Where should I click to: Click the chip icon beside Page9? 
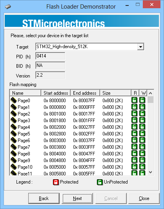pos(13,160)
